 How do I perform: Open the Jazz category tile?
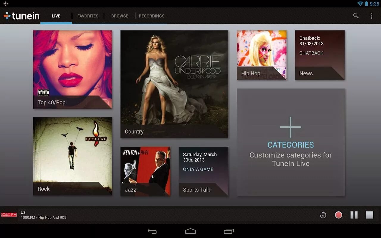(x=145, y=171)
